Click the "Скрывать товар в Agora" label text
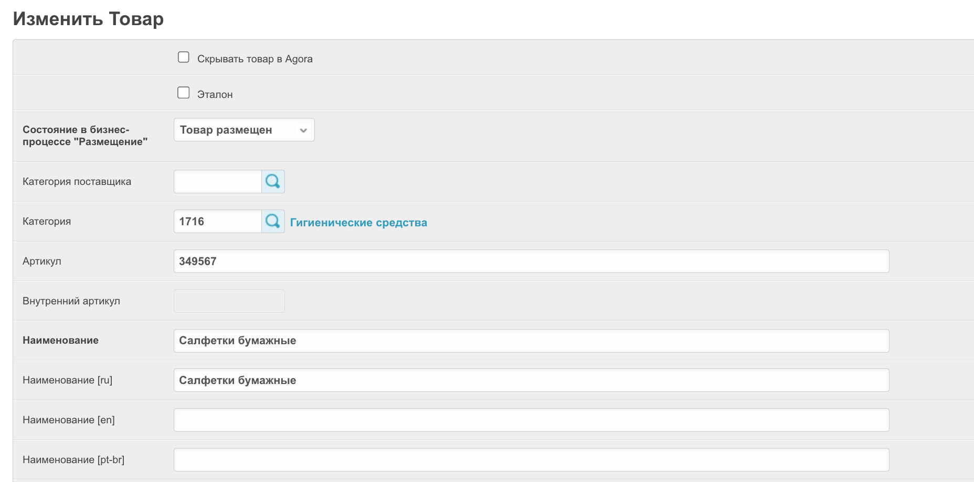Screen dimensions: 974x482 pyautogui.click(x=255, y=59)
